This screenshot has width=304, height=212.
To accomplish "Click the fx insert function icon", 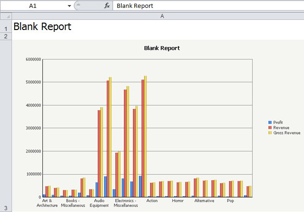I will (107, 6).
